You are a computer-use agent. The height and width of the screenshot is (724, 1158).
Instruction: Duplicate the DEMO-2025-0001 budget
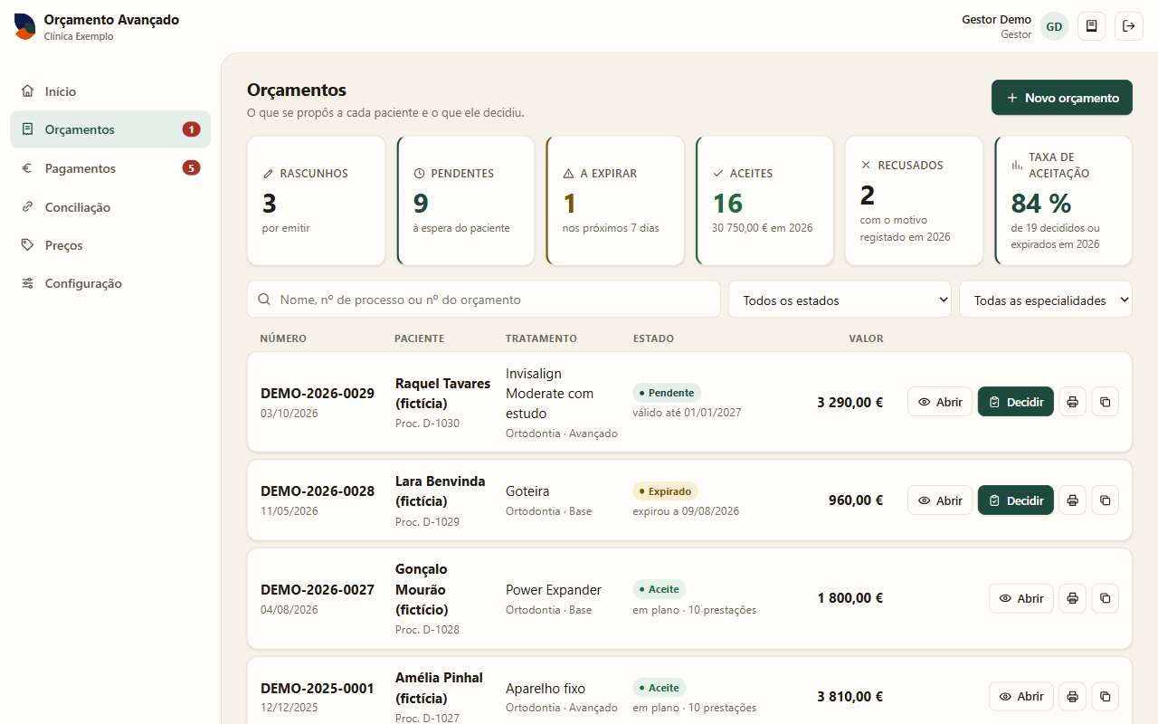click(x=1105, y=697)
